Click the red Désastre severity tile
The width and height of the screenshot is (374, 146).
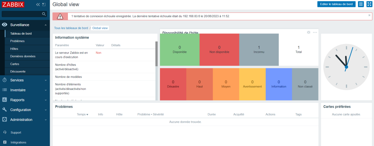(x=173, y=84)
